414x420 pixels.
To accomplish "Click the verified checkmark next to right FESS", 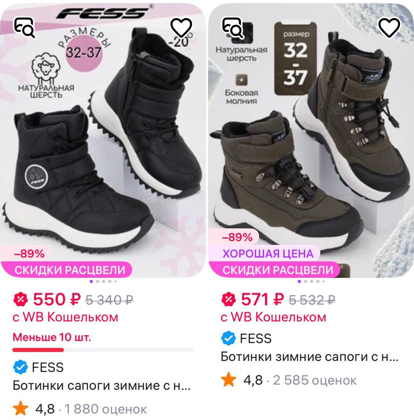I will (x=228, y=338).
